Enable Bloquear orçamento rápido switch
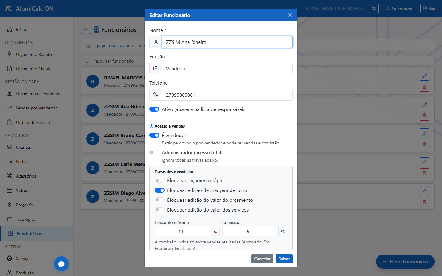Image resolution: width=442 pixels, height=276 pixels. pyautogui.click(x=160, y=180)
